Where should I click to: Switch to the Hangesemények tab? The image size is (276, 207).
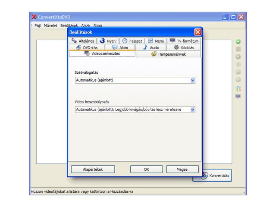(169, 54)
